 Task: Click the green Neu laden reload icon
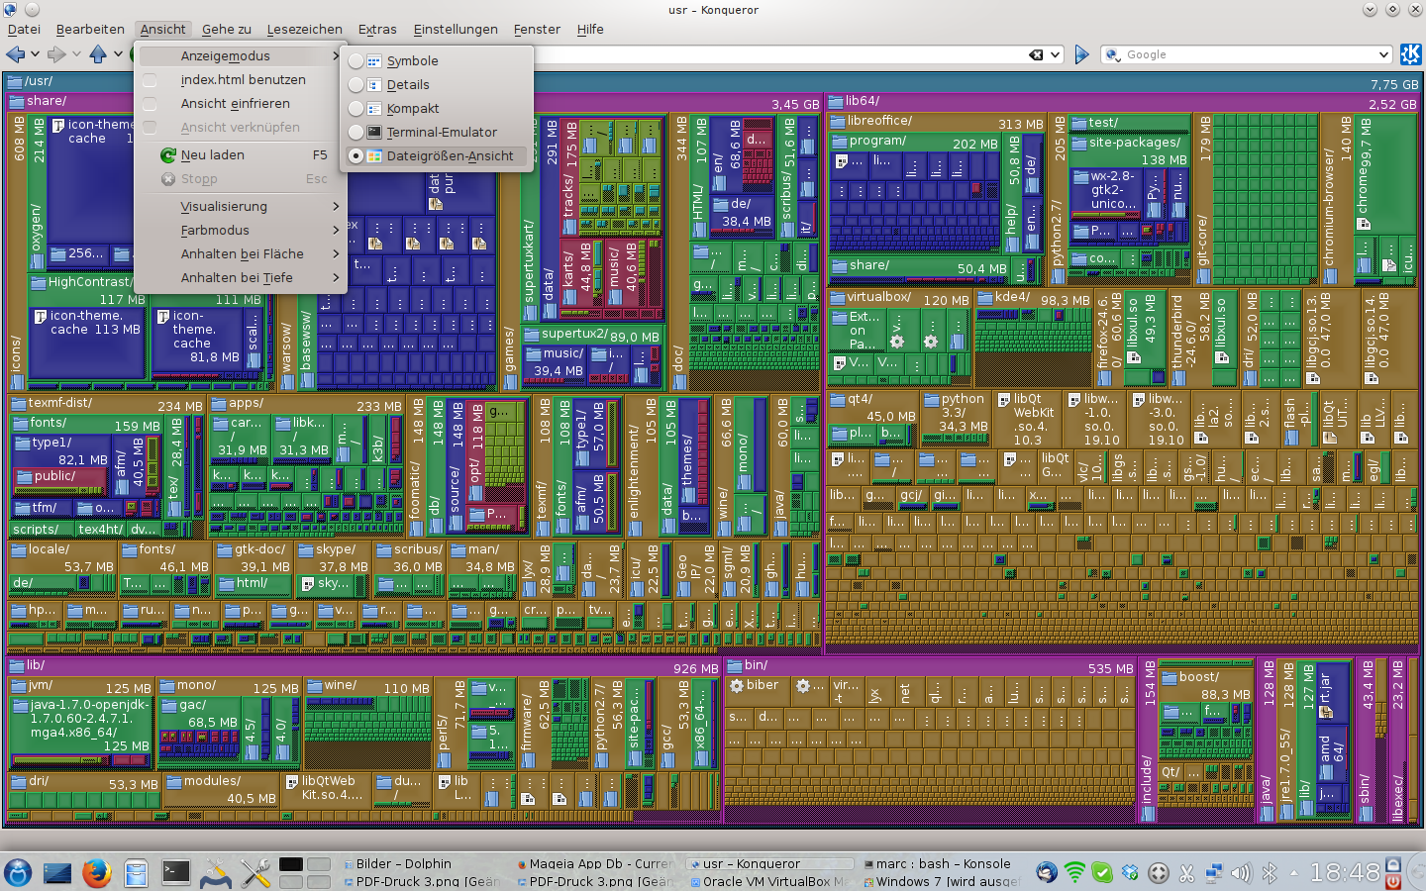coord(168,155)
